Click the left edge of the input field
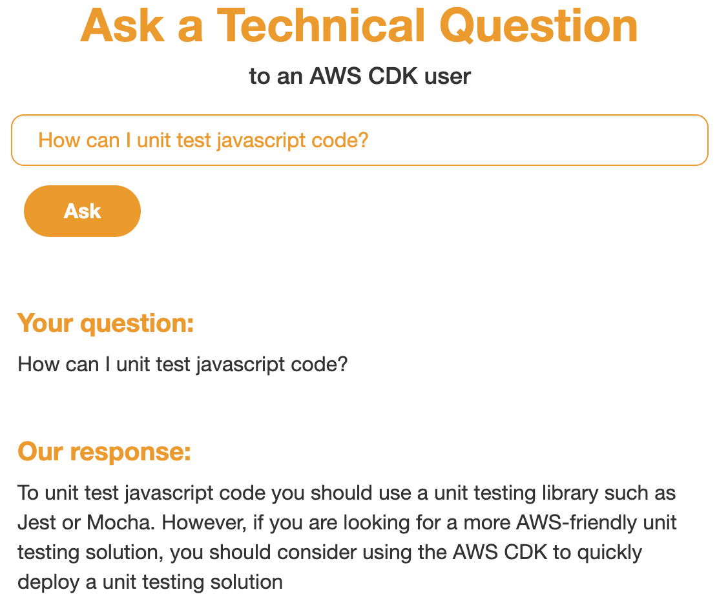 [13, 140]
